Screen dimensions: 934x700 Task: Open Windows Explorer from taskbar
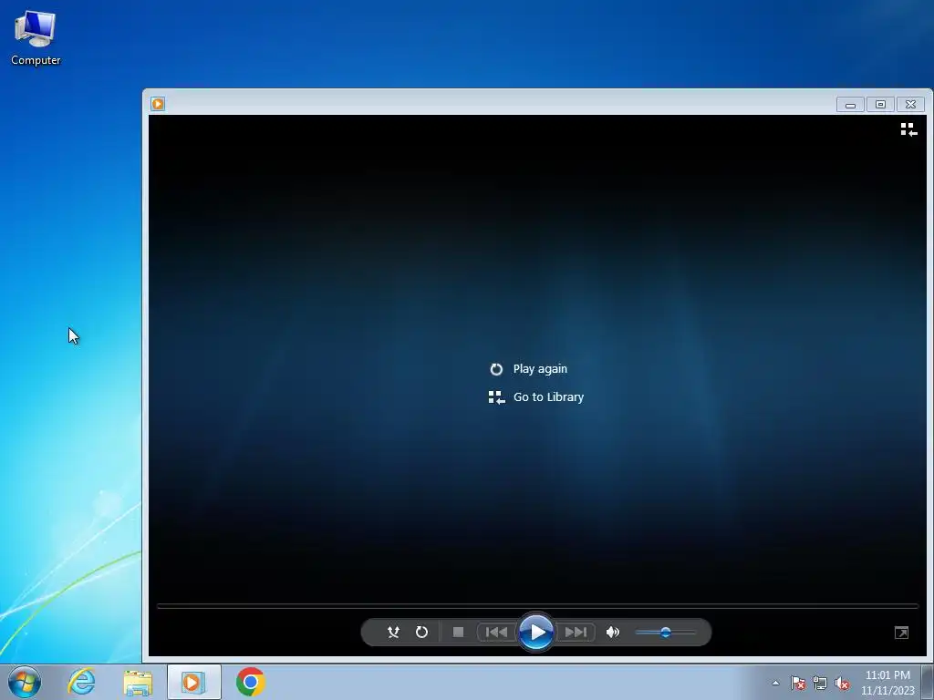click(138, 682)
